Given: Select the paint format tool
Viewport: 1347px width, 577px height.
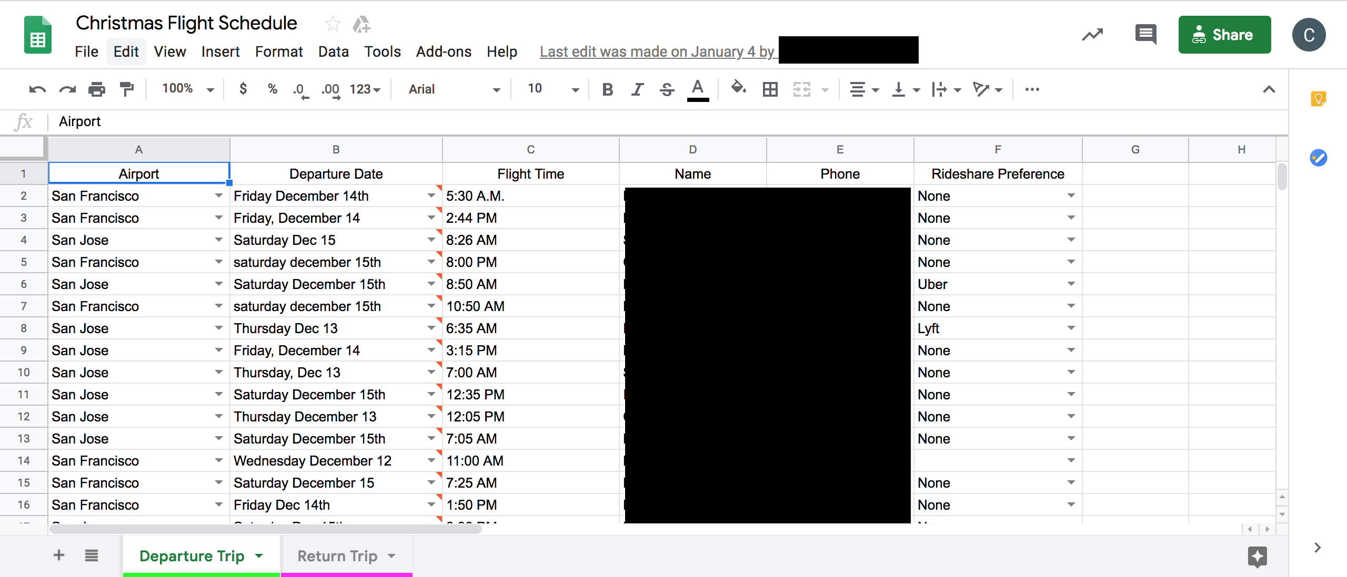Looking at the screenshot, I should tap(126, 89).
